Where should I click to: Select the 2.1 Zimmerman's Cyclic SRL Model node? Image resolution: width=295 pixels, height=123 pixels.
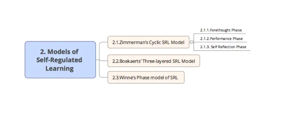[148, 42]
